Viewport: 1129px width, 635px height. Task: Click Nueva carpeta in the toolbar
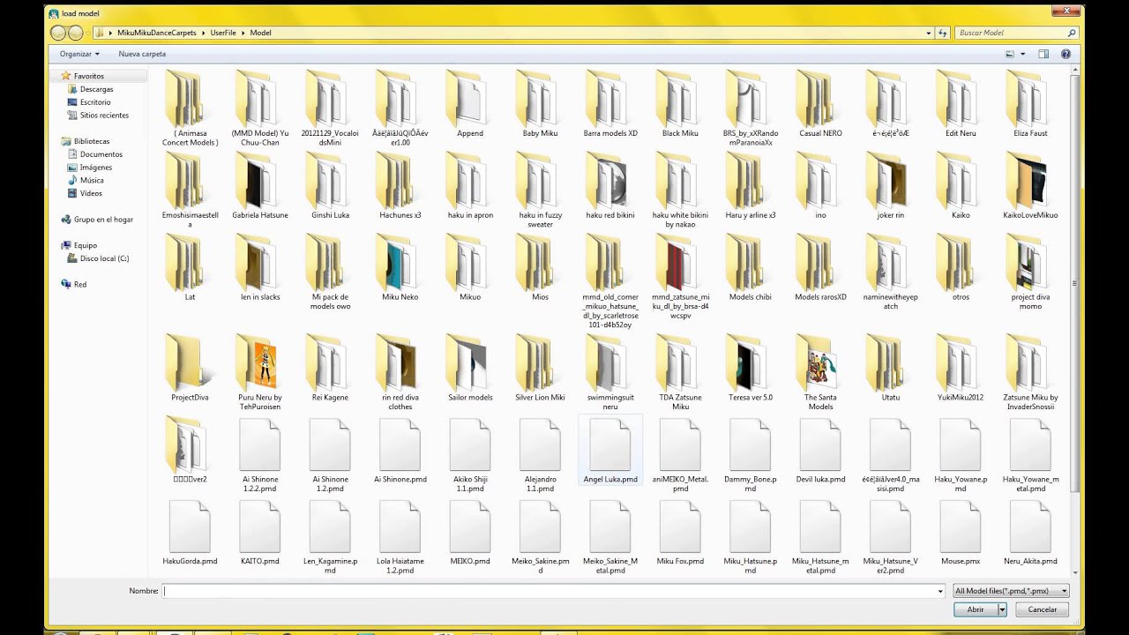142,54
